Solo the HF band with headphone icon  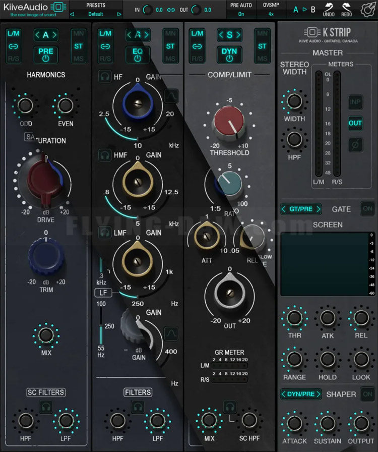pyautogui.click(x=104, y=77)
